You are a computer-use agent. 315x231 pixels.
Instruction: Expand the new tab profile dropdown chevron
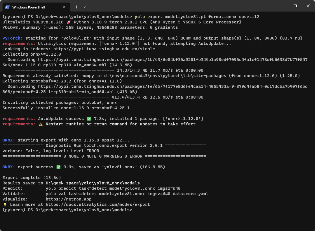coord(85,7)
